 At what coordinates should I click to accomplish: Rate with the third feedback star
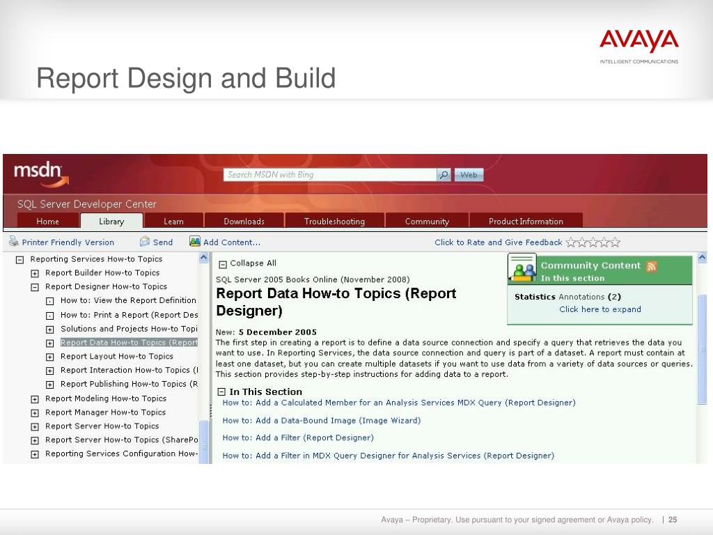(593, 242)
